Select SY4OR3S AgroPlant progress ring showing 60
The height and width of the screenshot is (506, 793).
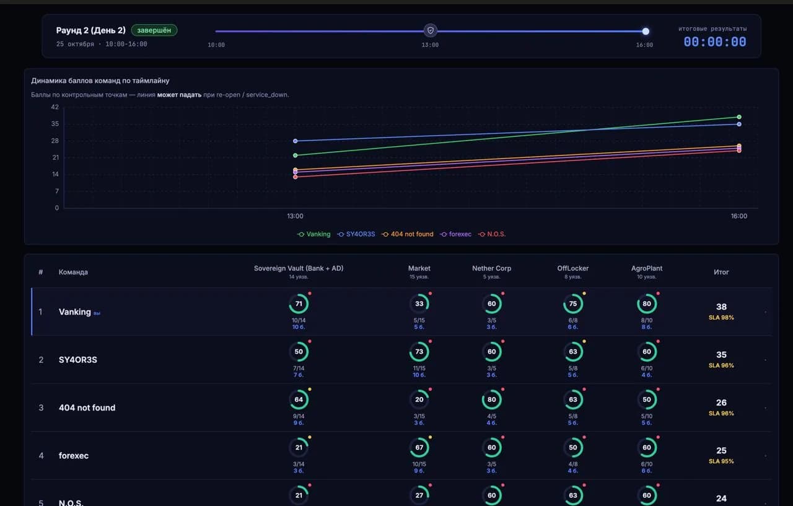[x=647, y=352]
